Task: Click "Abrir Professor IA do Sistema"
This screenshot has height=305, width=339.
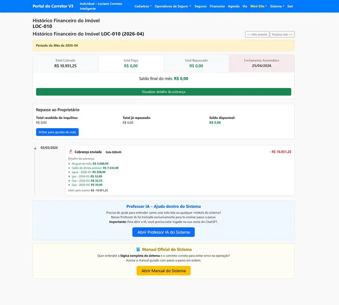Action: pos(163,232)
